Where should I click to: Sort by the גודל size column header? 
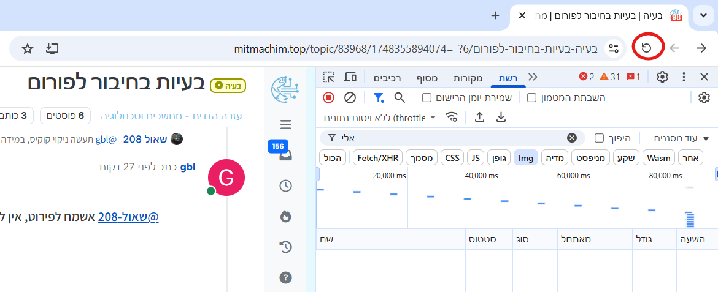click(655, 239)
